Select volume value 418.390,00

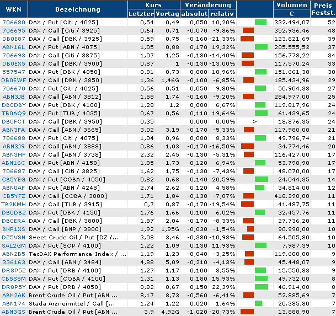click(x=292, y=196)
